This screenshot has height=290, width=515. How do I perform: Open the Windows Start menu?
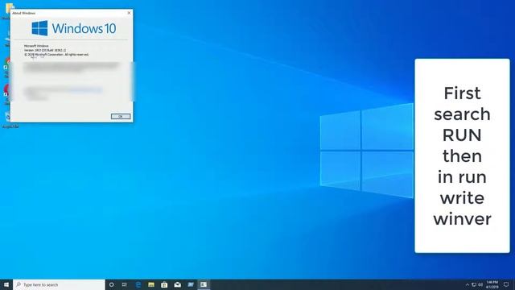[x=6, y=284]
